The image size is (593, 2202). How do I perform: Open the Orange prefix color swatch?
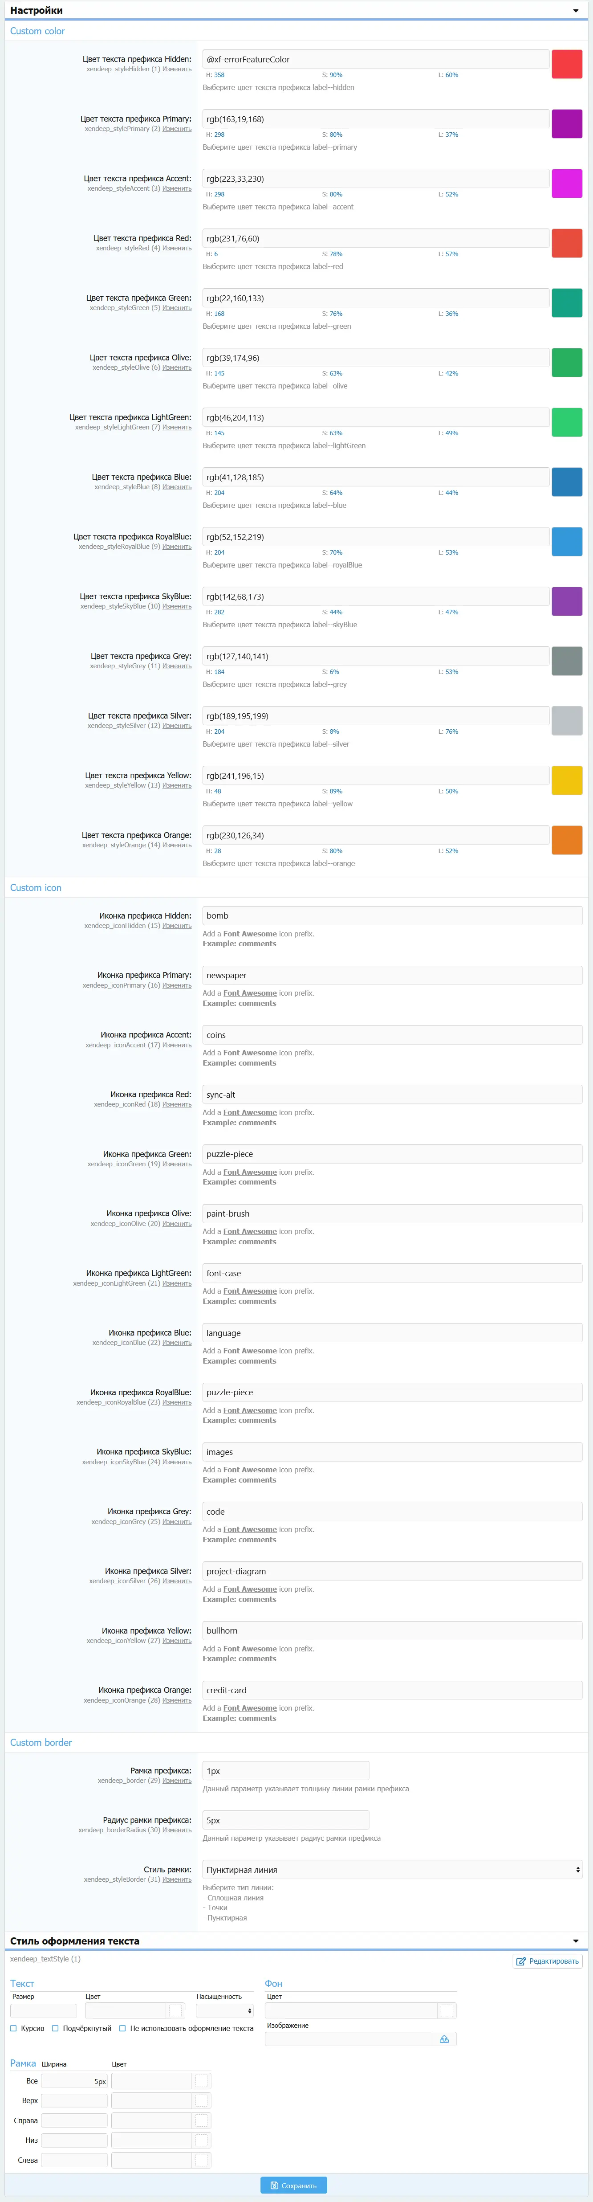click(567, 840)
